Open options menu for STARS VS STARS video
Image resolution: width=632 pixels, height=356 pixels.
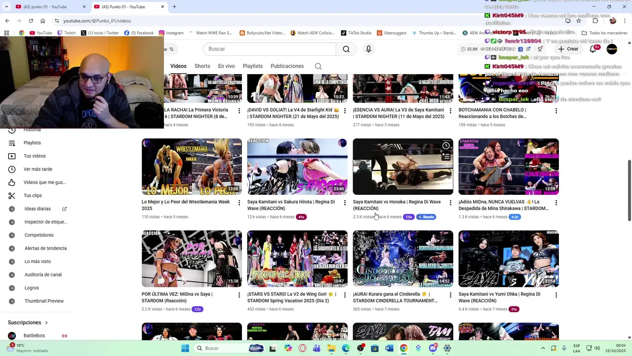[x=345, y=295]
